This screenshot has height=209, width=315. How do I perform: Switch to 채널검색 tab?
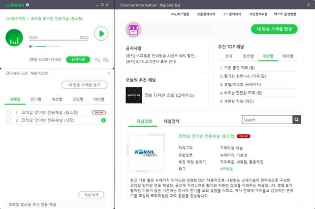pos(172,121)
